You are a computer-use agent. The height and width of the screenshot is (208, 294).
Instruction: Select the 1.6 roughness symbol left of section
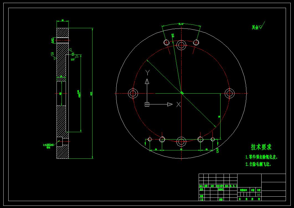[x=54, y=56]
